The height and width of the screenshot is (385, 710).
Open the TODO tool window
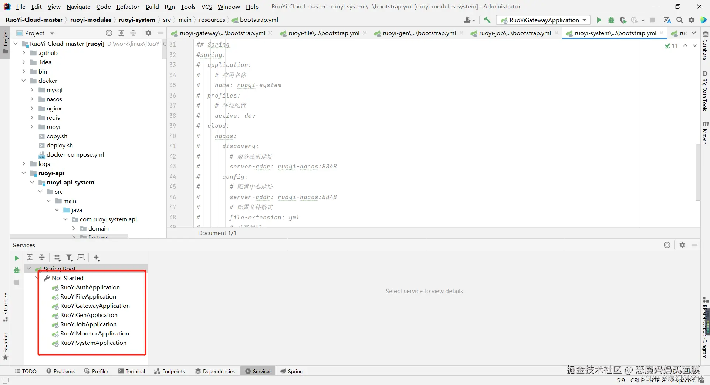tap(26, 371)
